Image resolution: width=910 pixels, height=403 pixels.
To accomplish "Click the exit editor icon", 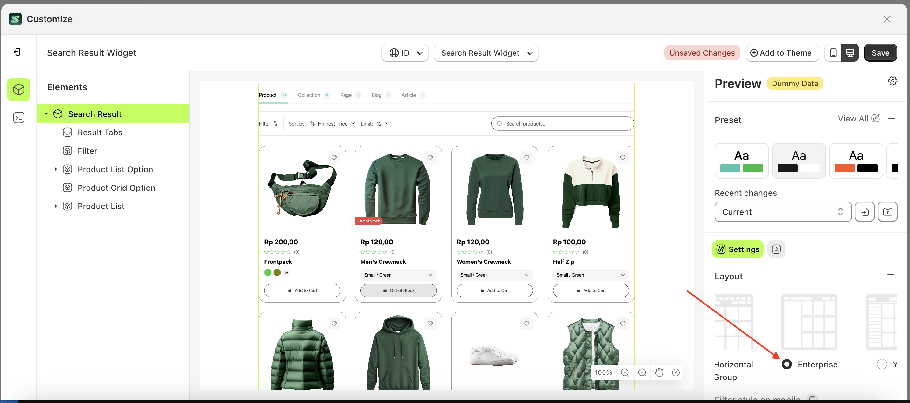I will click(x=17, y=52).
